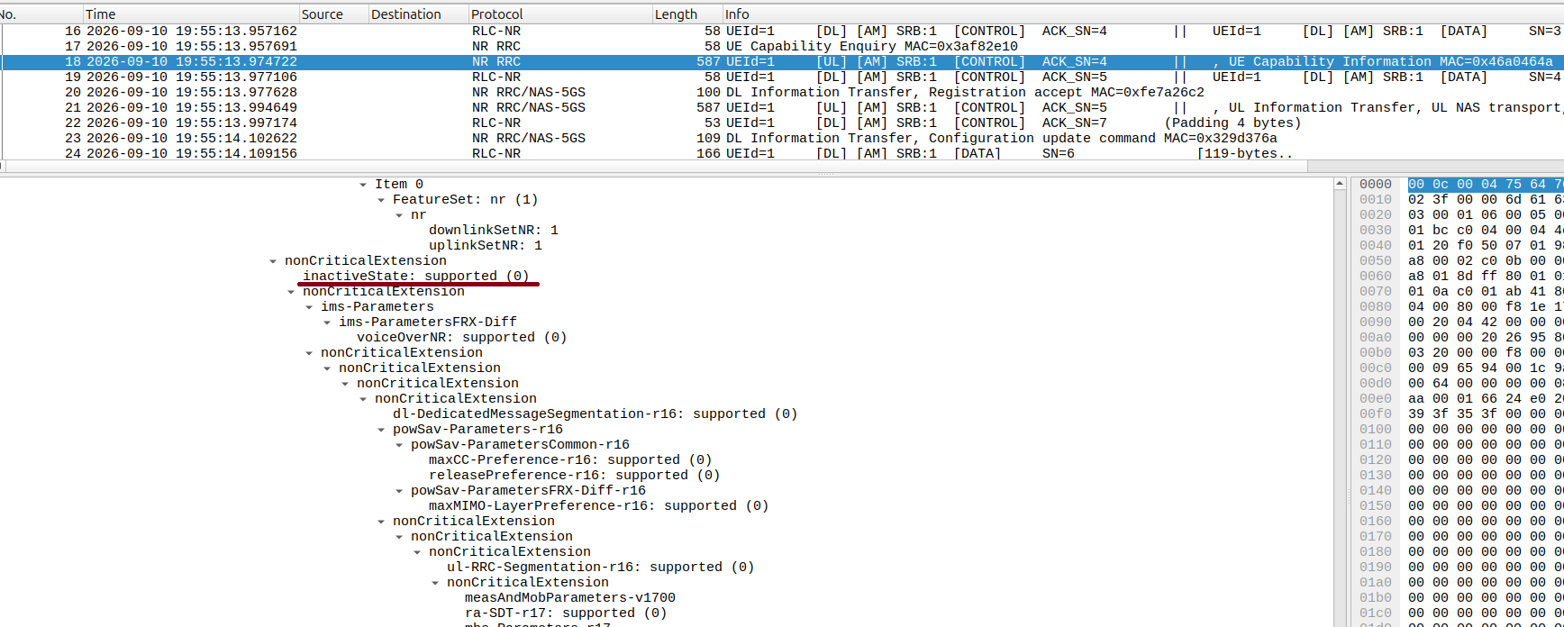Viewport: 1564px width, 627px height.
Task: Sort packets by the No. column
Action: pos(41,14)
